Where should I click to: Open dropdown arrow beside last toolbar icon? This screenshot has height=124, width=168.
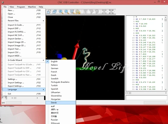click(115, 12)
